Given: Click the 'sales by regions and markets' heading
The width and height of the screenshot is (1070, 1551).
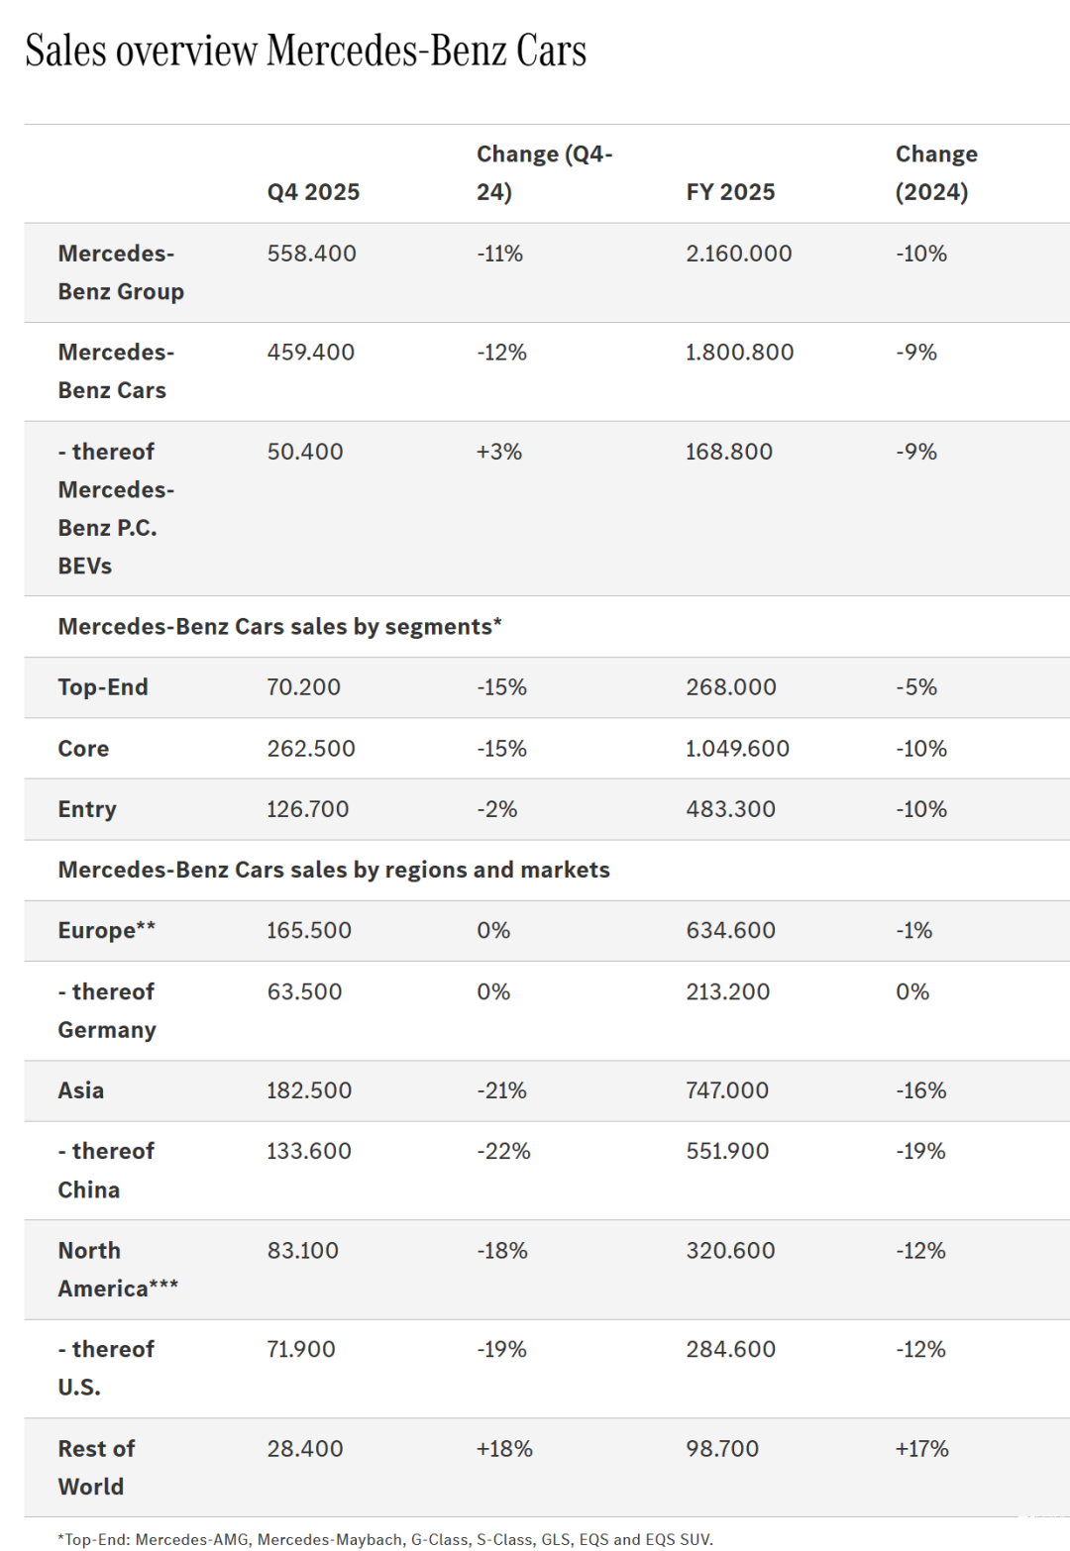Looking at the screenshot, I should (x=334, y=870).
